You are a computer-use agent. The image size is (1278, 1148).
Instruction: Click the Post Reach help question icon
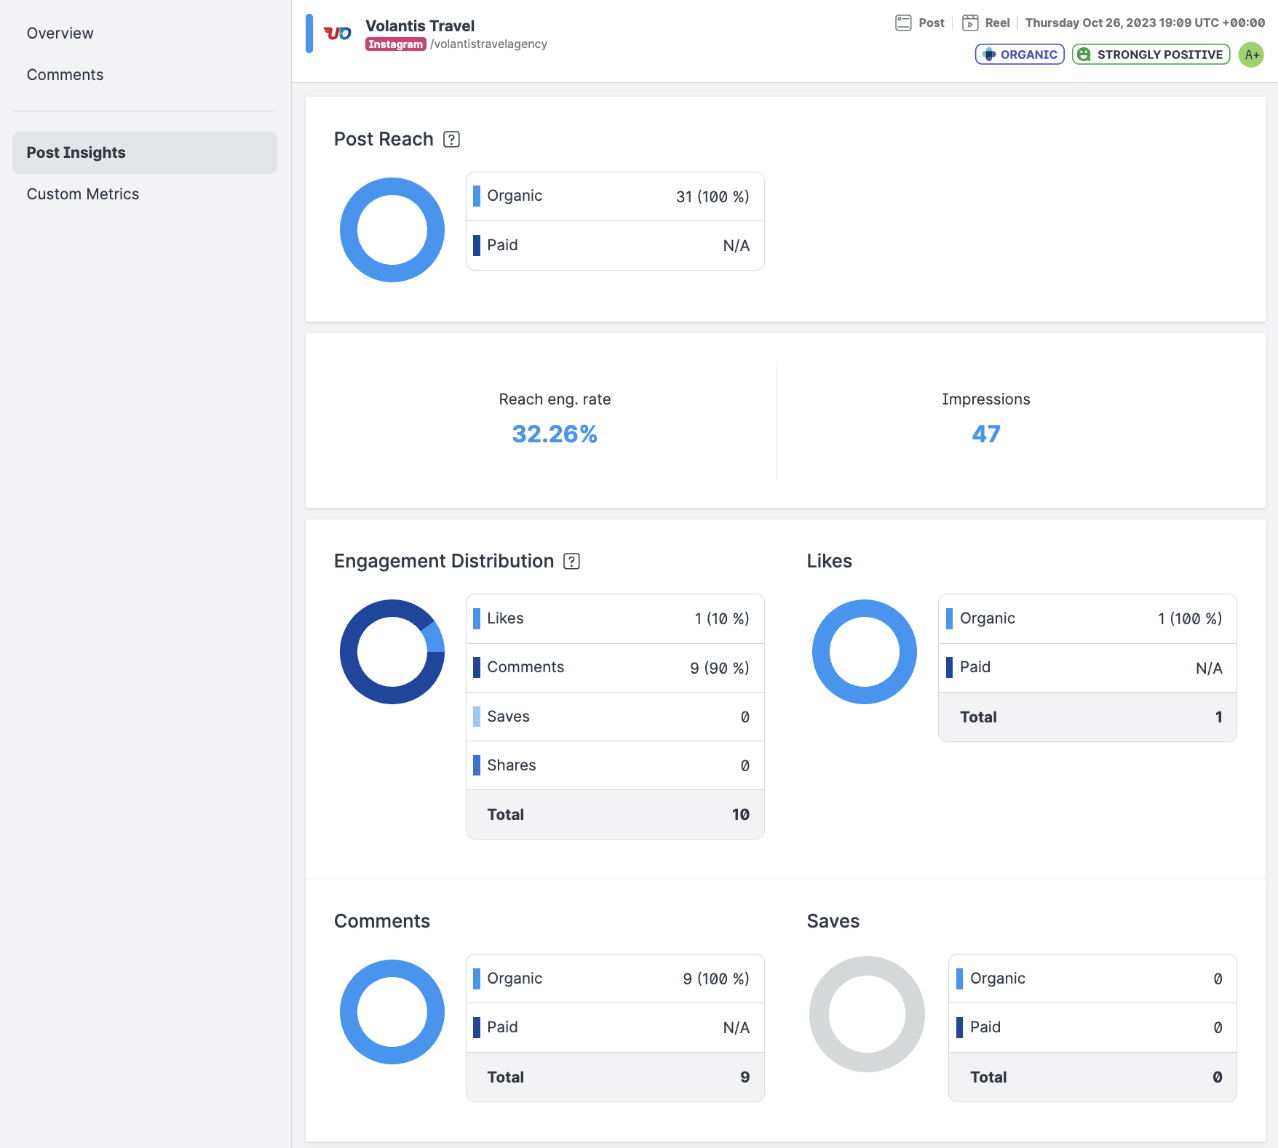451,140
